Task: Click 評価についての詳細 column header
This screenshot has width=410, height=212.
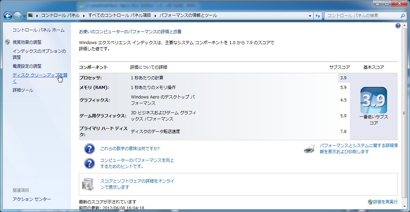Action: click(149, 67)
